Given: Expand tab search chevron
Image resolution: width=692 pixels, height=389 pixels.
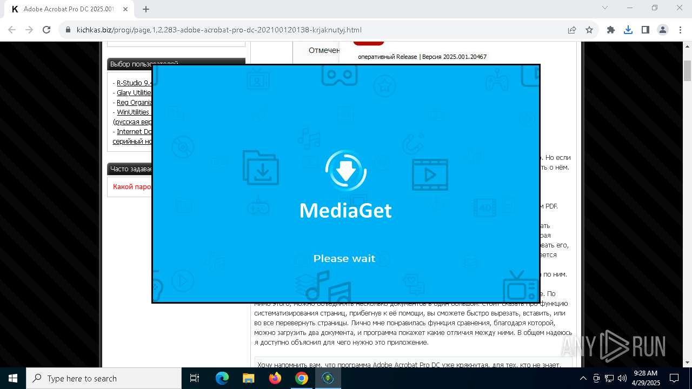Looking at the screenshot, I should 605,8.
